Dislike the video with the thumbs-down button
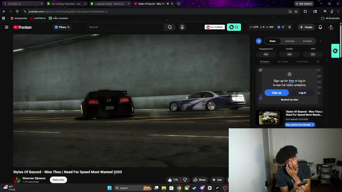Viewport: 342px width, 192px height. coord(185,180)
